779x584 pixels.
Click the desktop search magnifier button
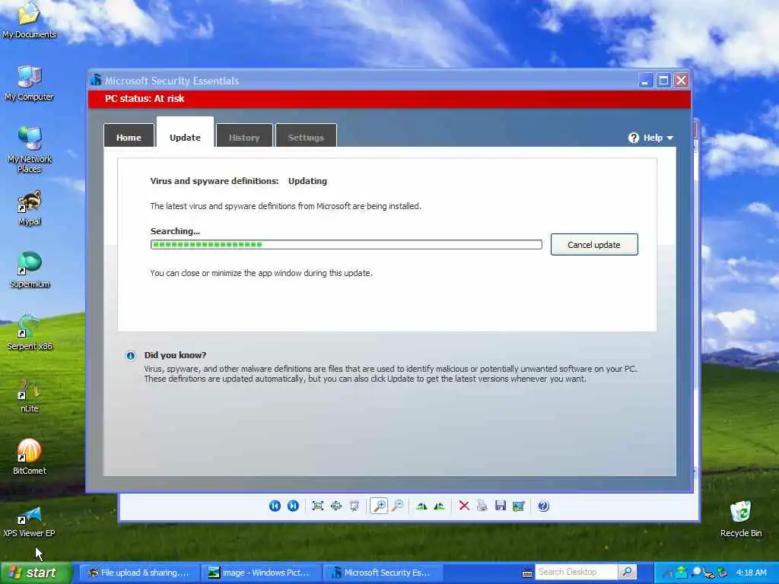627,572
